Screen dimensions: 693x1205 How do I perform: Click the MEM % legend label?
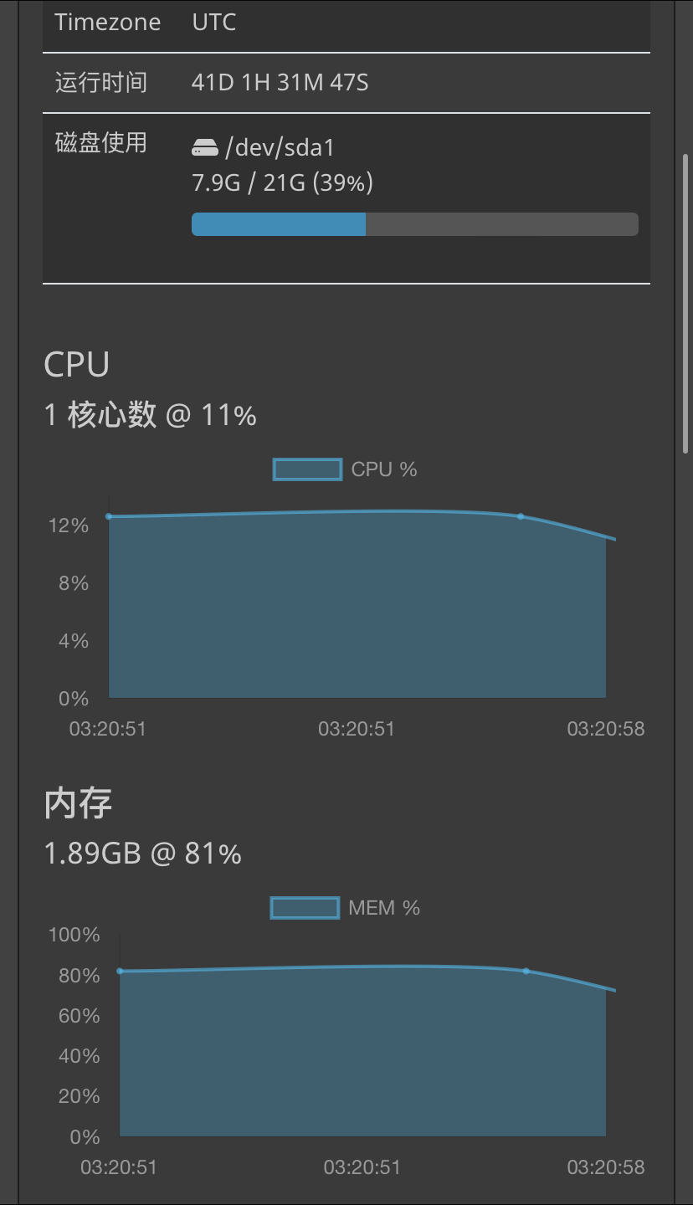point(384,908)
